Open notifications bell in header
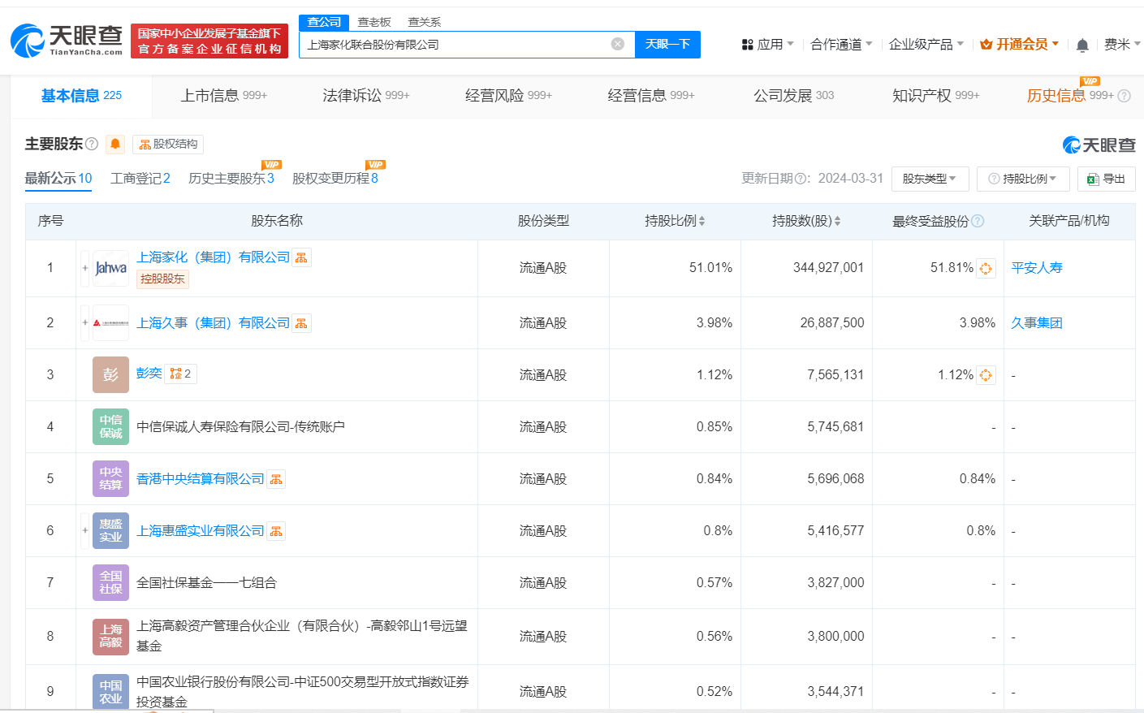Screen dimensions: 1144x713 (x=1081, y=45)
